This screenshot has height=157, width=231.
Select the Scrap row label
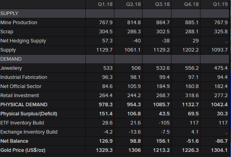pos(7,32)
